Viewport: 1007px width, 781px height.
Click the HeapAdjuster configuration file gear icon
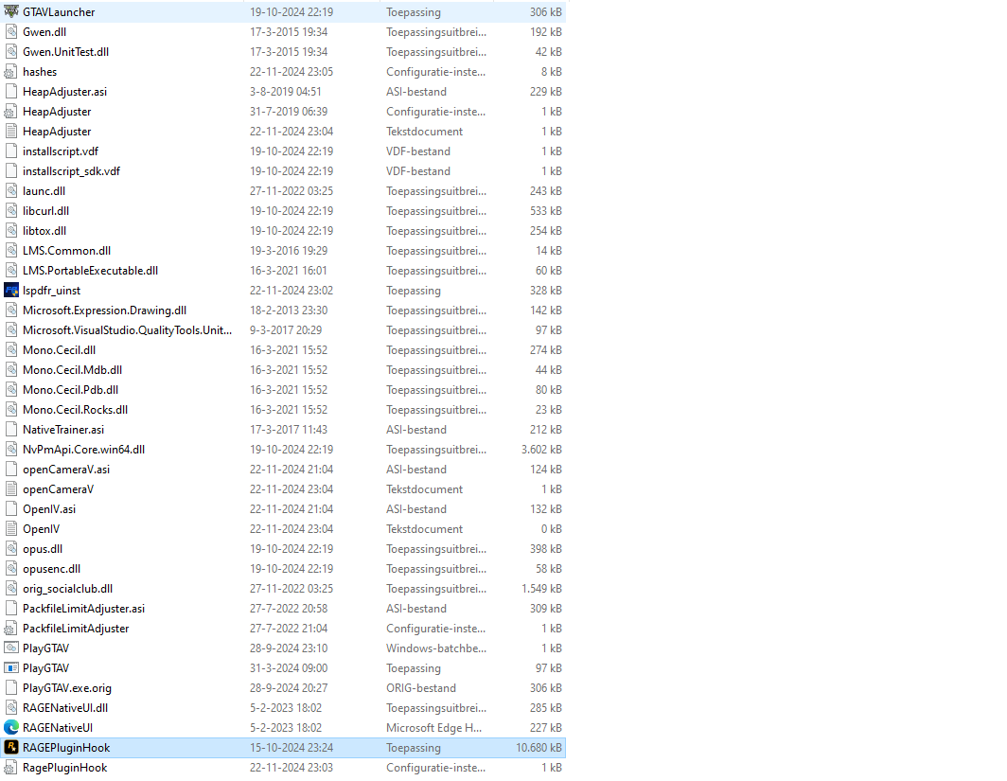pyautogui.click(x=11, y=111)
